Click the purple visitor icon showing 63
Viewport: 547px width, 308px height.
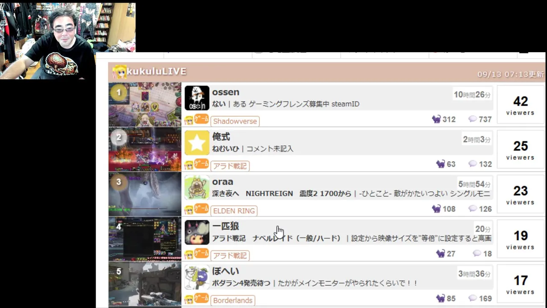pyautogui.click(x=441, y=164)
